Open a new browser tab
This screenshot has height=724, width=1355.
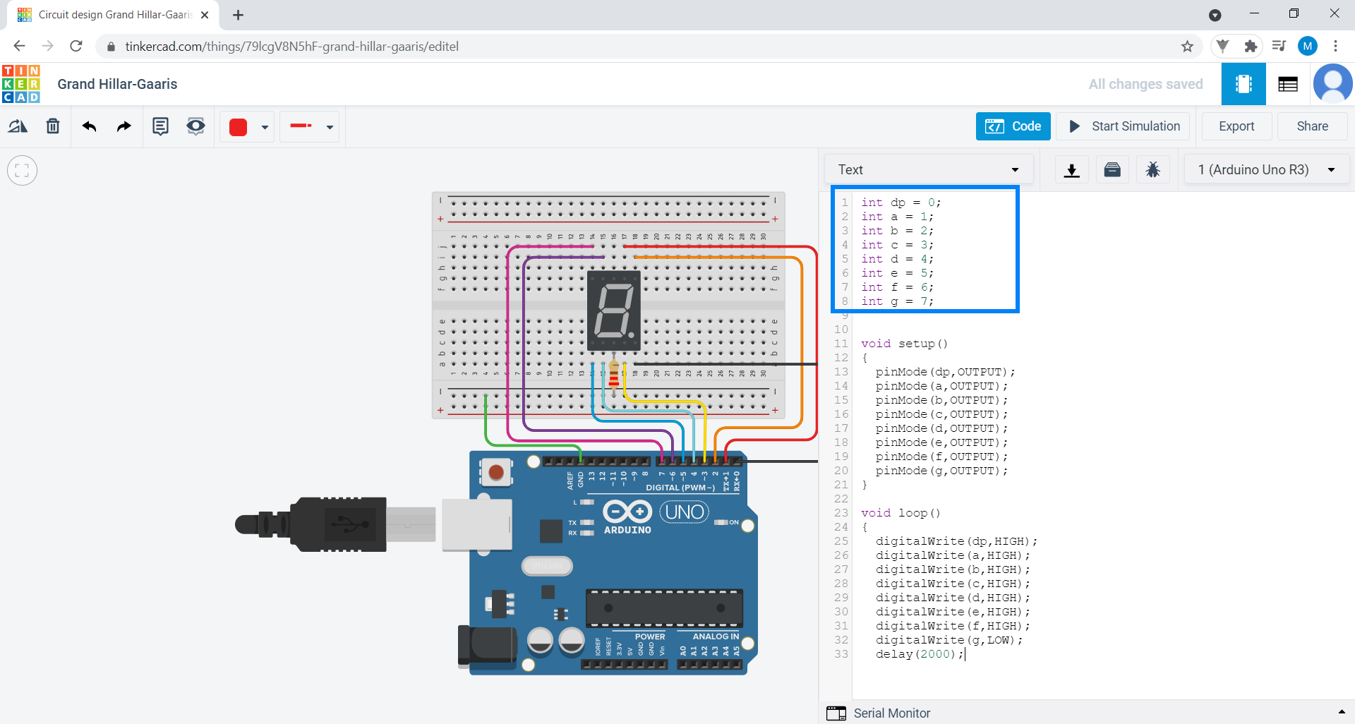[239, 15]
